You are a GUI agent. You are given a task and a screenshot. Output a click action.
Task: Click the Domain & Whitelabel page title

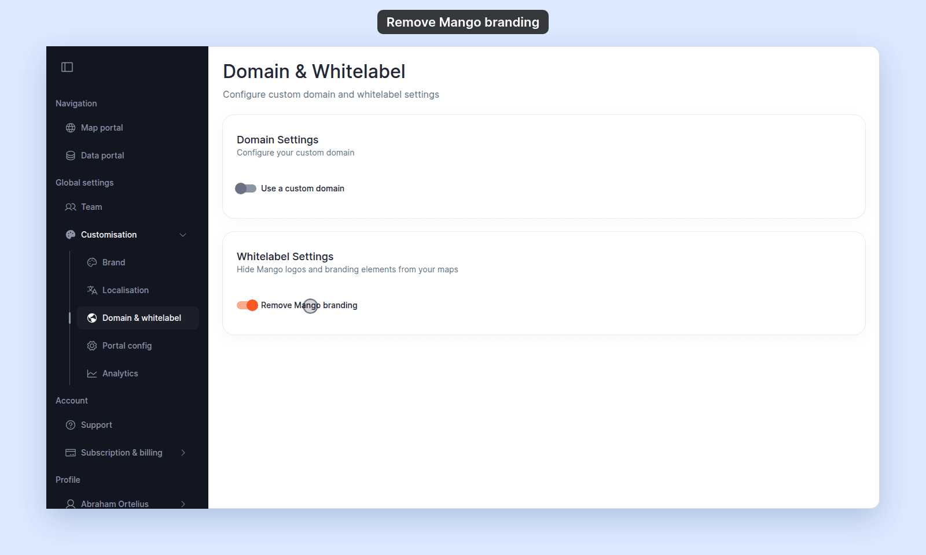point(314,72)
